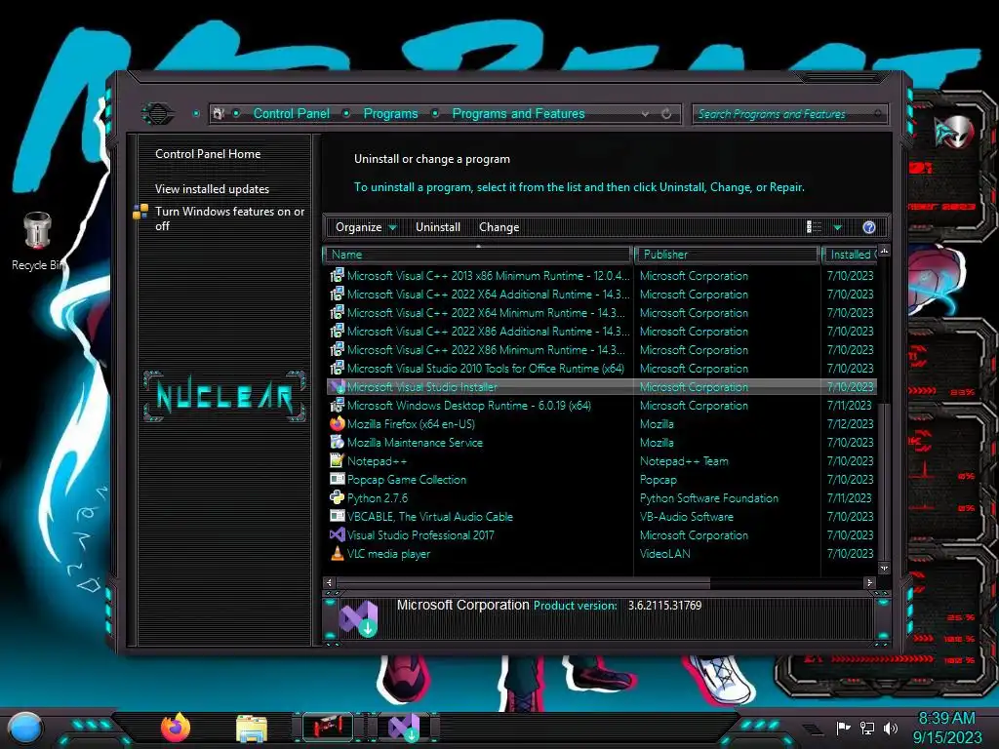Select Mozilla Firefox (x64 en-US) entry
999x749 pixels.
click(603, 423)
